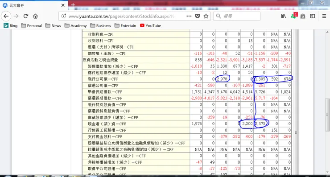Click the row label 取得子公司股權－CFF
This screenshot has width=330, height=177.
107,169
